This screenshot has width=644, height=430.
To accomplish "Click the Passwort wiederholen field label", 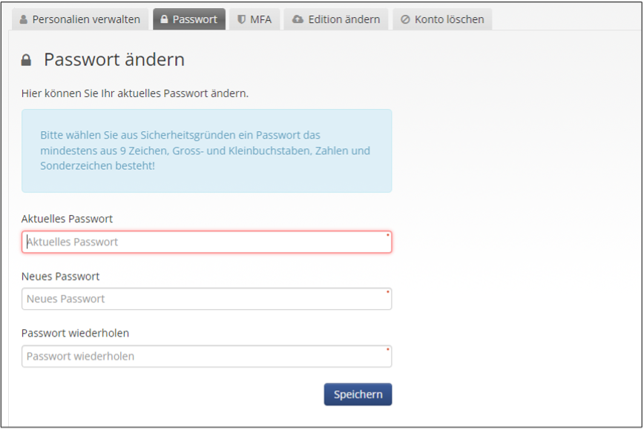I will coord(75,333).
